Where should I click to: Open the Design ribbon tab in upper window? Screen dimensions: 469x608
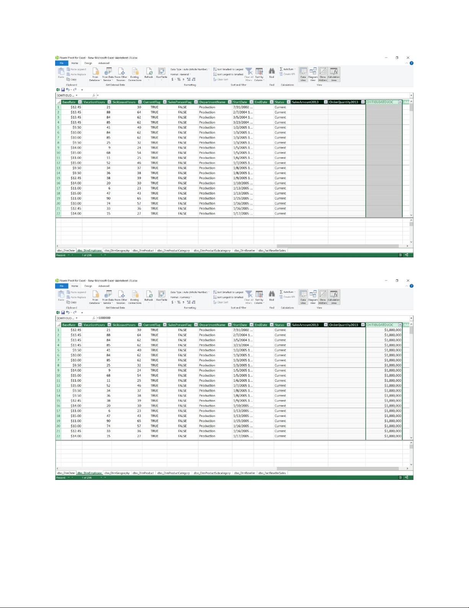click(88, 63)
